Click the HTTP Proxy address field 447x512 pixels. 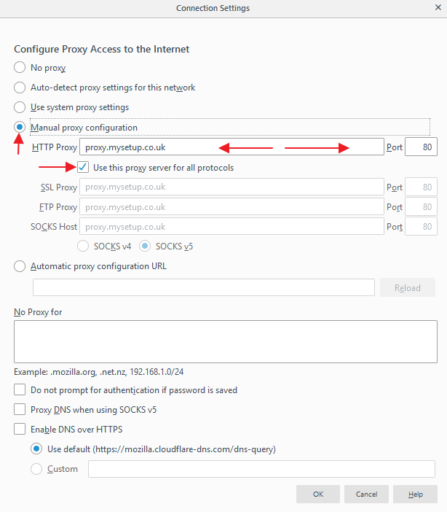pyautogui.click(x=232, y=147)
